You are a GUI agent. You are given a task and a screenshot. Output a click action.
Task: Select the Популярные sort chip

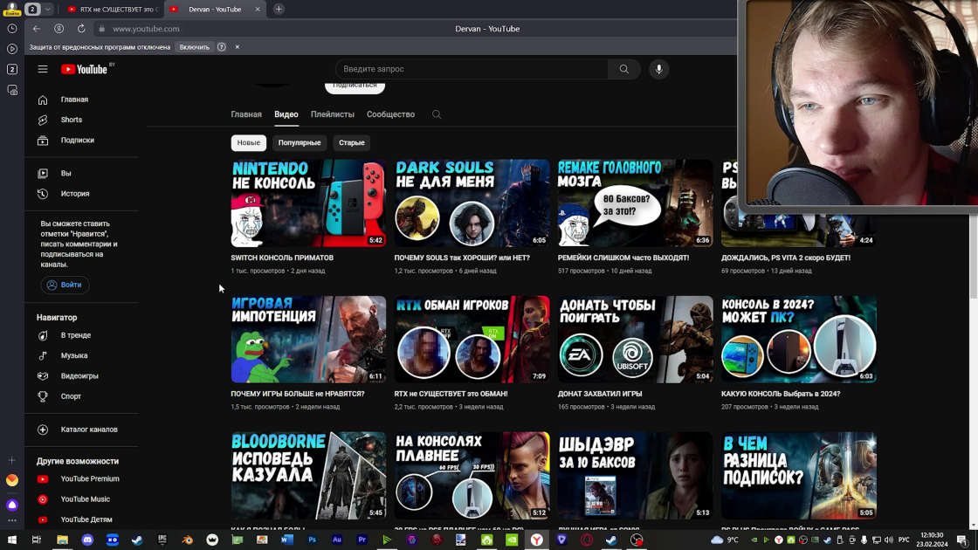click(300, 143)
